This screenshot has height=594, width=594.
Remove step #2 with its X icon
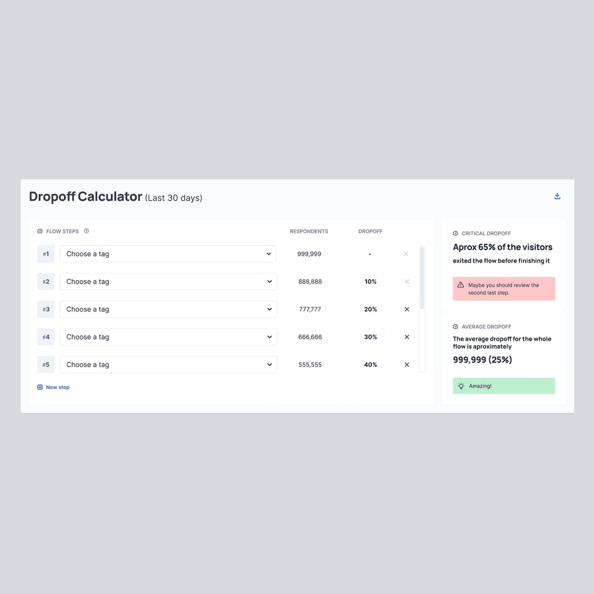(407, 281)
